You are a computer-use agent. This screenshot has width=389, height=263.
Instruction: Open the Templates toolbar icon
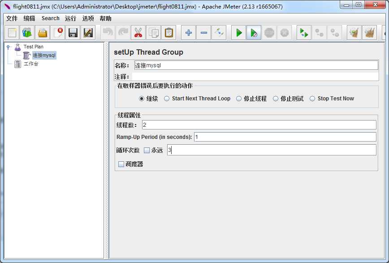tap(27, 33)
